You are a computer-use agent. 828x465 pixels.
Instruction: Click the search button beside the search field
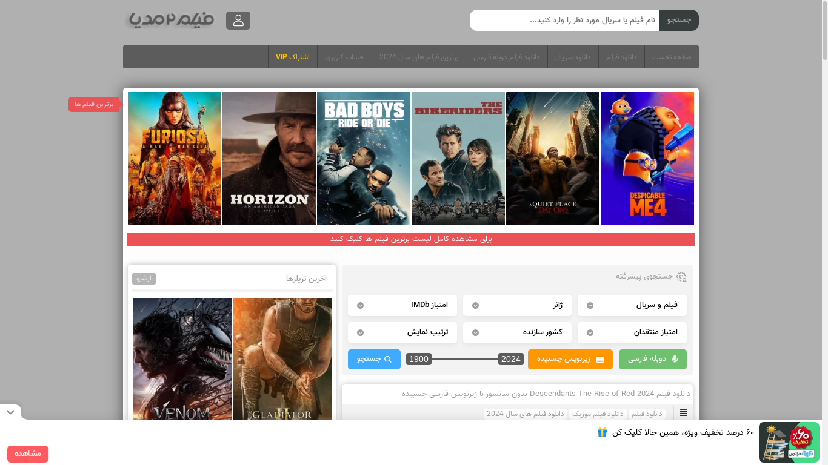click(679, 20)
